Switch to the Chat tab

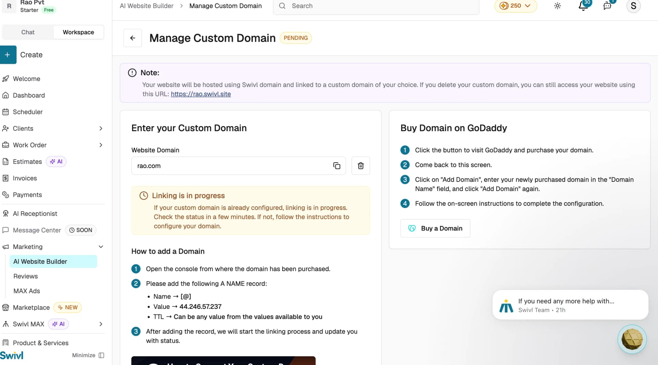[x=28, y=32]
